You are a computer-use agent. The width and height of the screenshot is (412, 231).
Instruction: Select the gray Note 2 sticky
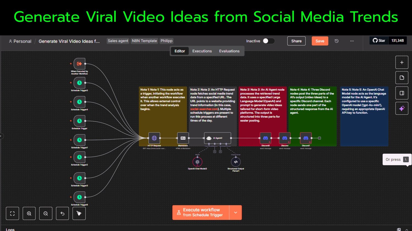point(213,116)
